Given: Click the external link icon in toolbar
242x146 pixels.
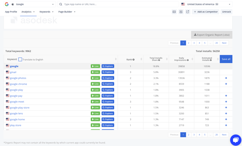Looking at the screenshot, I should tap(187, 12).
